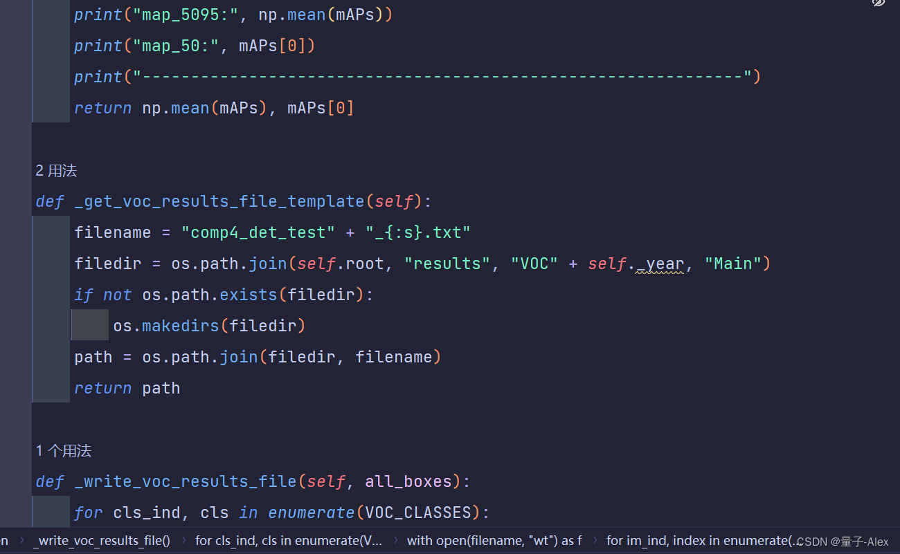
Task: Select the 'with open(filename, "wt") as f' breadcrumb
Action: coord(494,540)
